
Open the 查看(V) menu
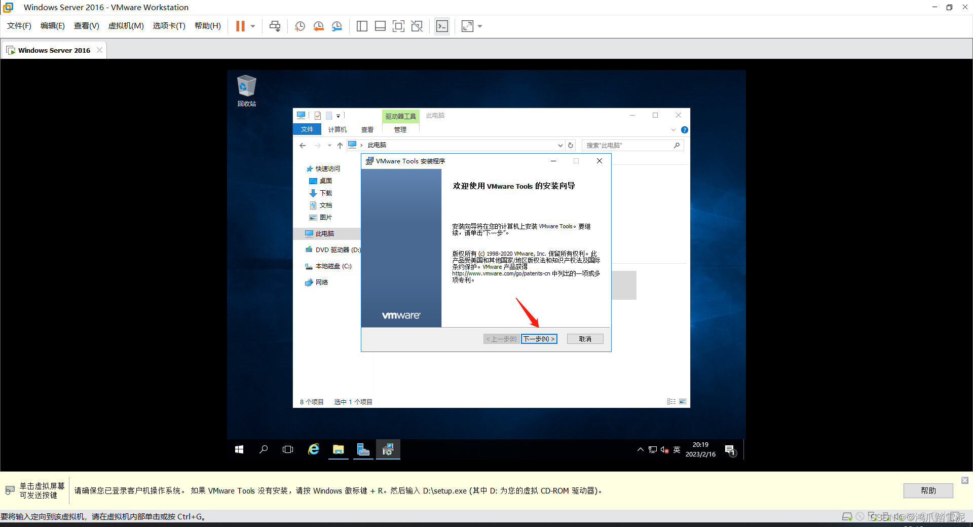click(x=87, y=26)
